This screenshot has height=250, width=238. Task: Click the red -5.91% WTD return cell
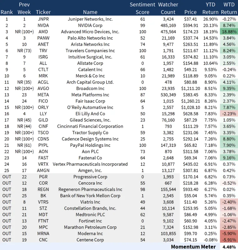tap(229, 240)
